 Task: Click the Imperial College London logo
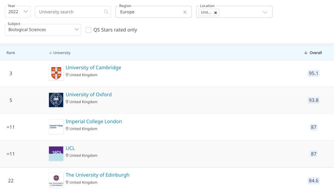[56, 127]
